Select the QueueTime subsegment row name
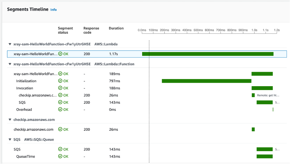The width and height of the screenshot is (290, 164). 26,156
